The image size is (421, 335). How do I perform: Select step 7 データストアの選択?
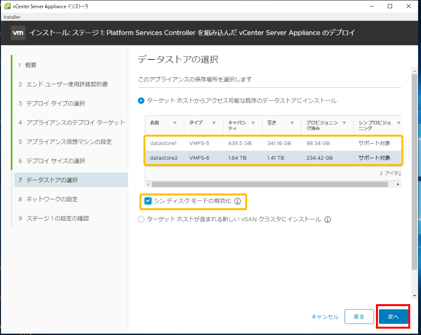coord(71,180)
